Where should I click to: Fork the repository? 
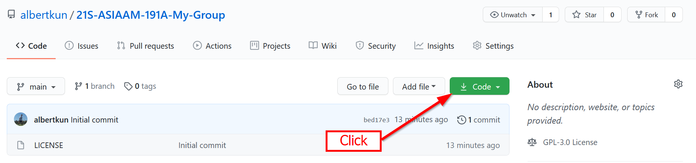(646, 15)
